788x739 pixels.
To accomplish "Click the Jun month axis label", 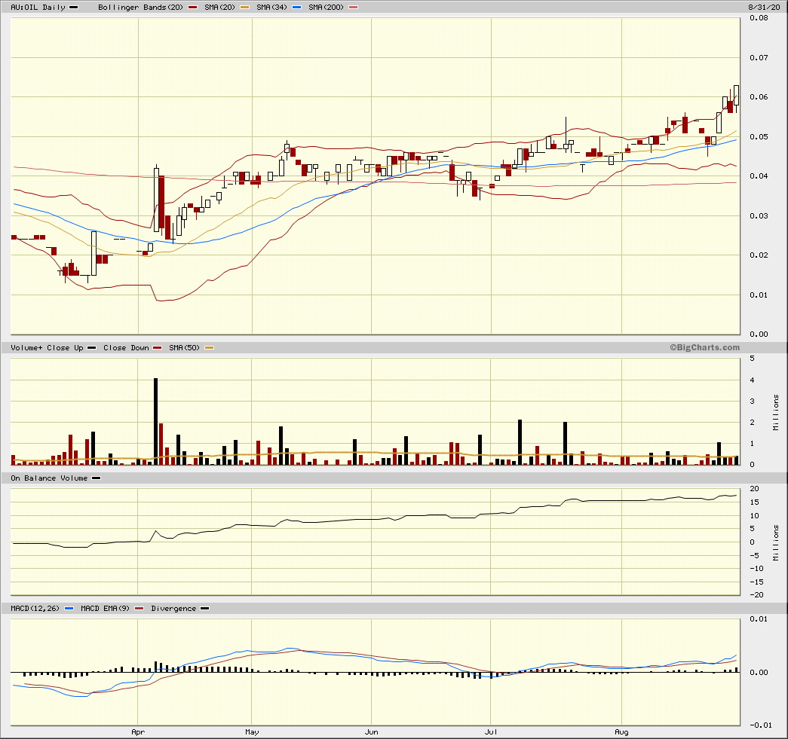I will (x=372, y=731).
